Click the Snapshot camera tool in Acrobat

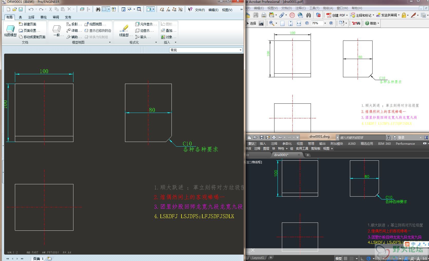[261, 23]
